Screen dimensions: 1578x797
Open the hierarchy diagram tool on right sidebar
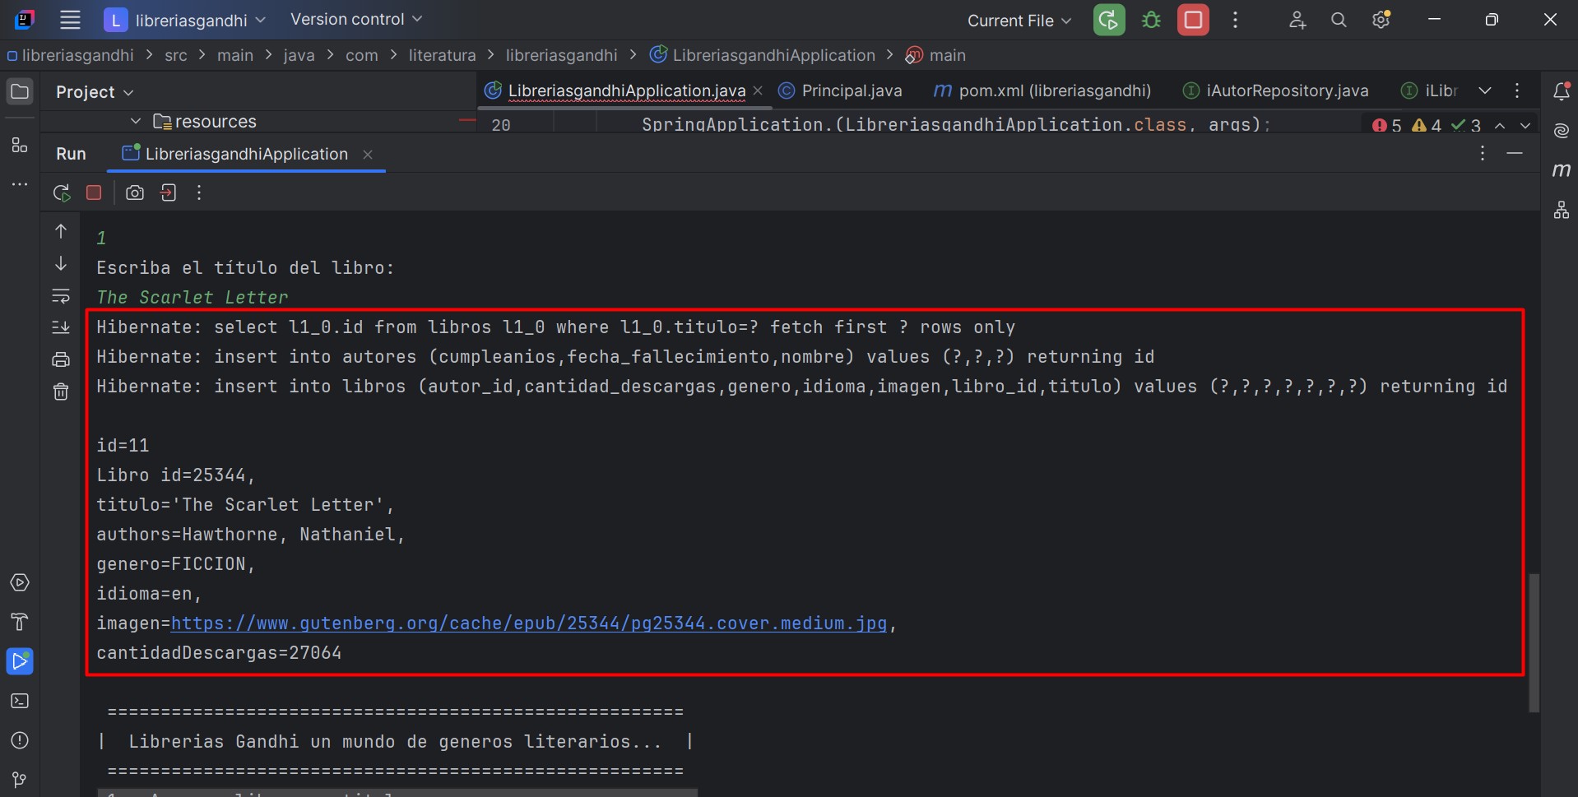[1562, 210]
